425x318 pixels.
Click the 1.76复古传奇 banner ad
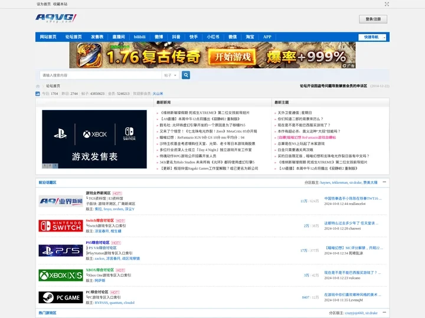tap(212, 55)
